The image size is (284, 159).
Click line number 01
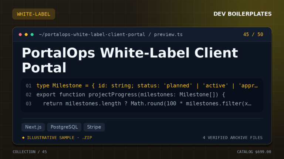[28, 86]
